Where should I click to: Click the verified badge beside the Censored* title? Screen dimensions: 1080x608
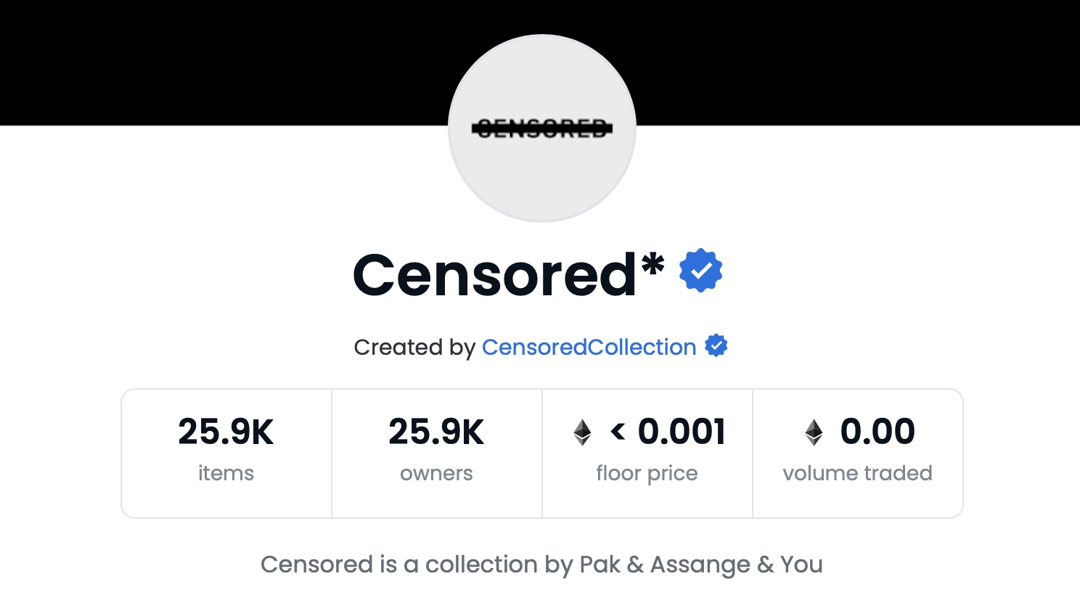pos(700,271)
